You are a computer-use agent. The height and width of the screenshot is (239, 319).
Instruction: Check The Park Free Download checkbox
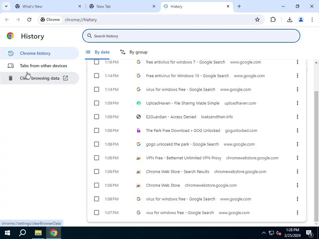97,130
